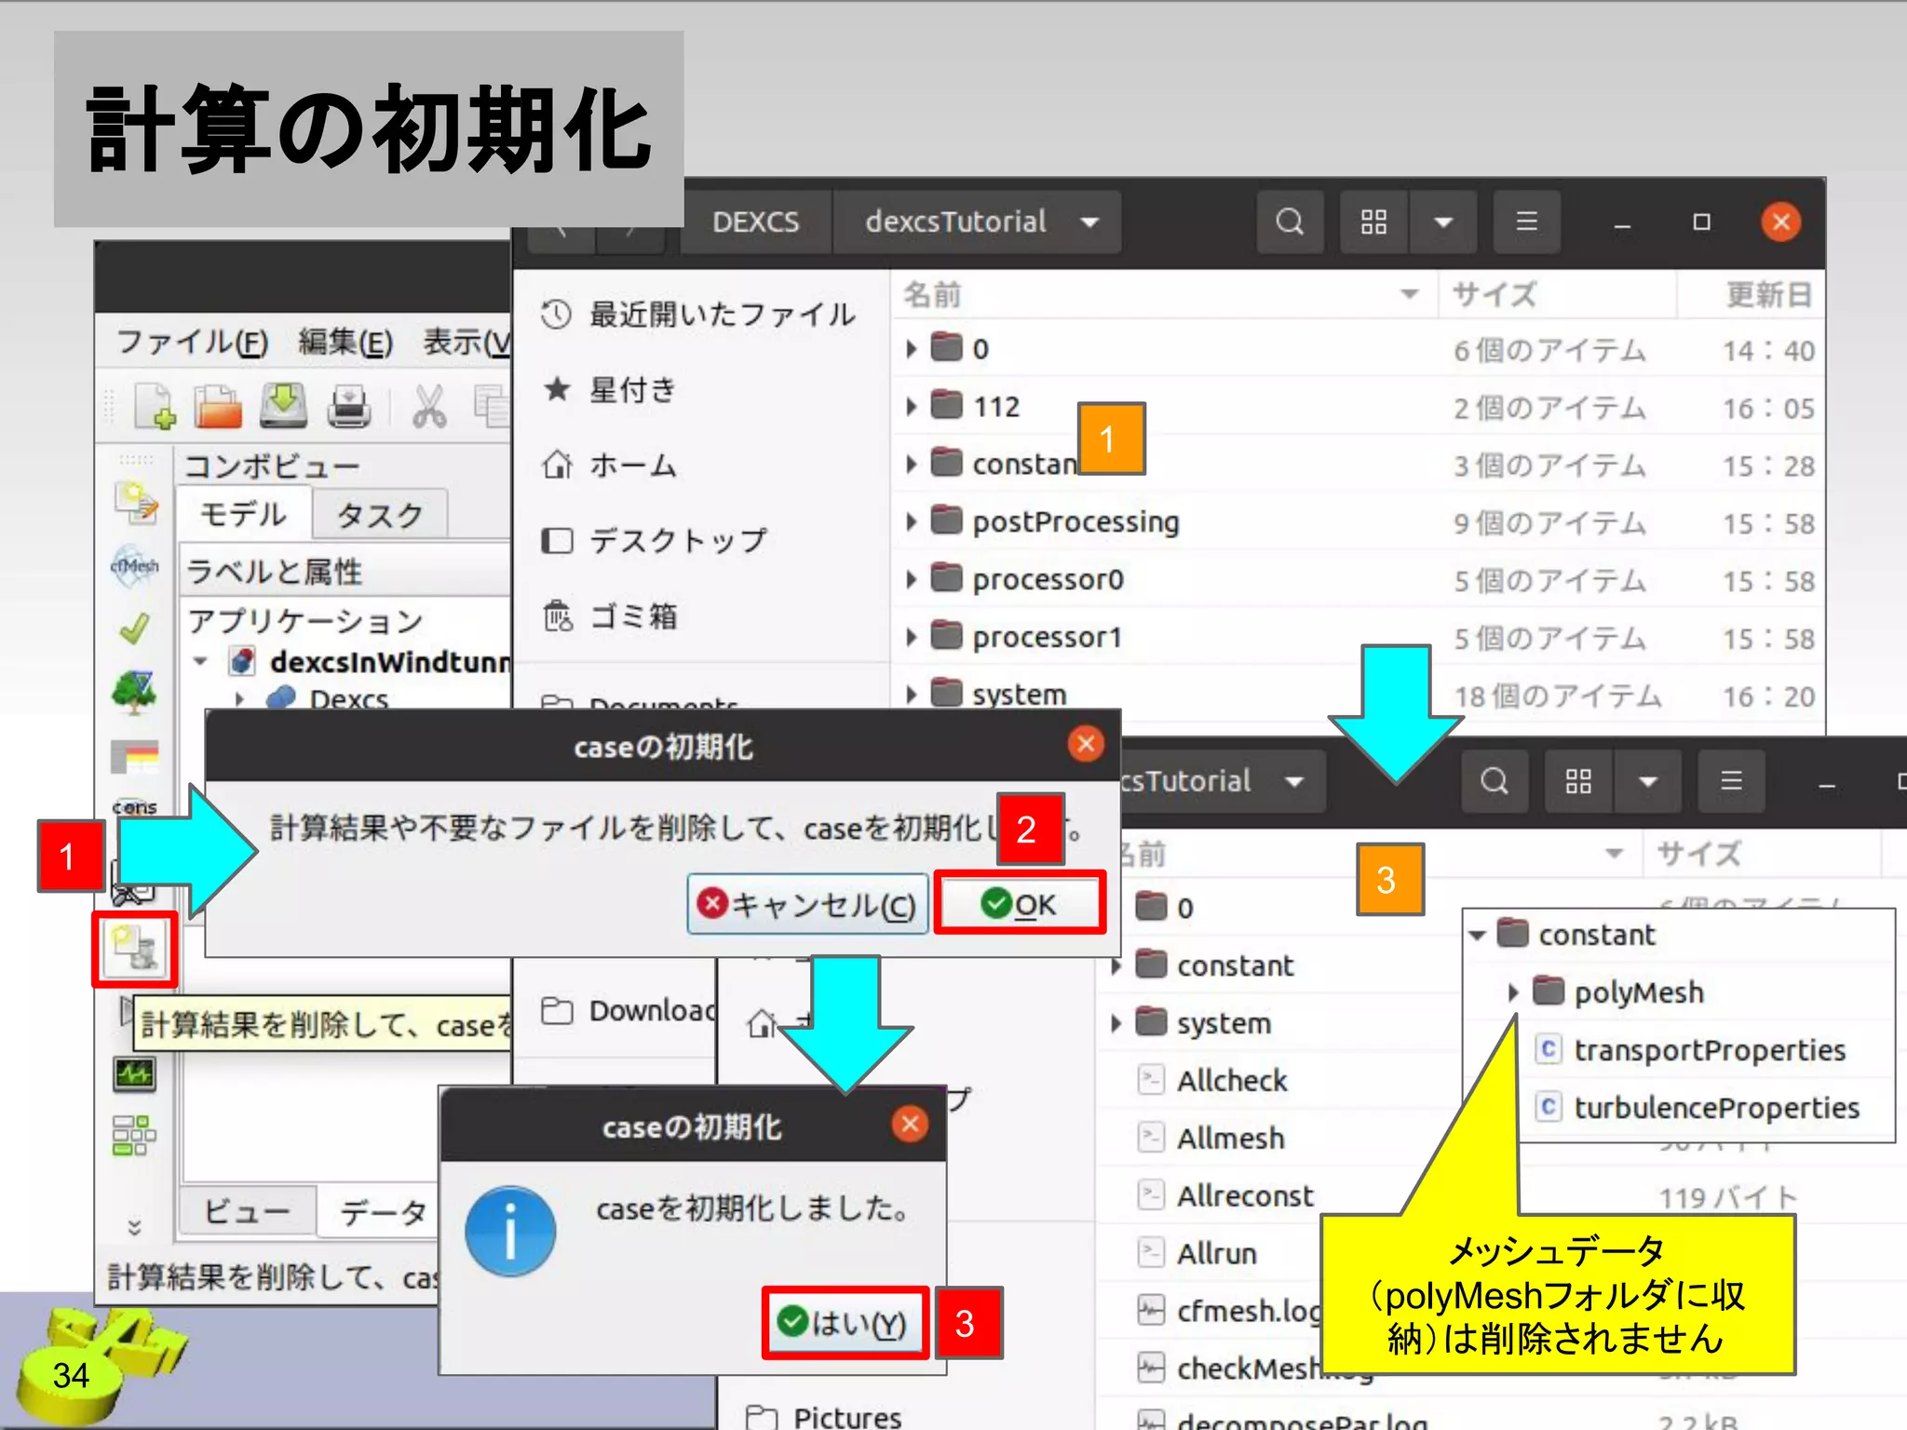Open the File (ファイル) menu
This screenshot has height=1430, width=1907.
(192, 343)
